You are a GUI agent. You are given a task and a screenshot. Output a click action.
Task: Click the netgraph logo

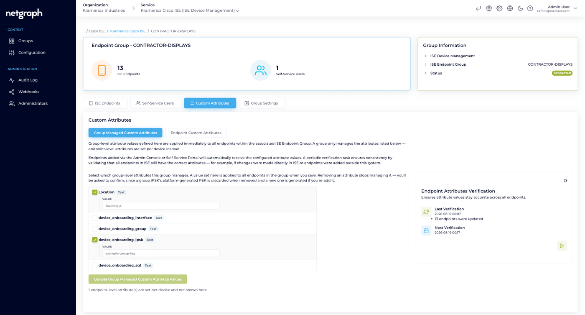pyautogui.click(x=24, y=13)
